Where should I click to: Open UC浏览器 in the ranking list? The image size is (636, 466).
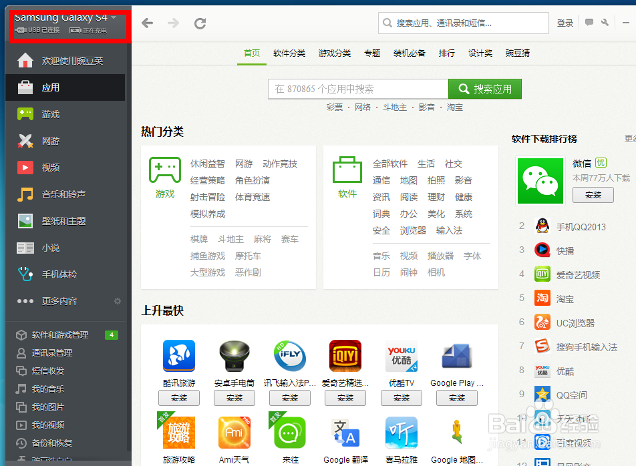coord(575,323)
